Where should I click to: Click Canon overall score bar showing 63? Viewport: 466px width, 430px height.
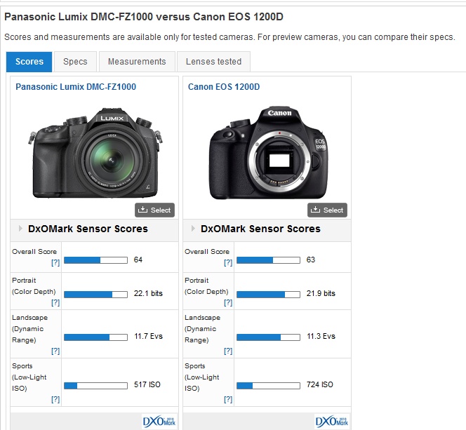268,260
